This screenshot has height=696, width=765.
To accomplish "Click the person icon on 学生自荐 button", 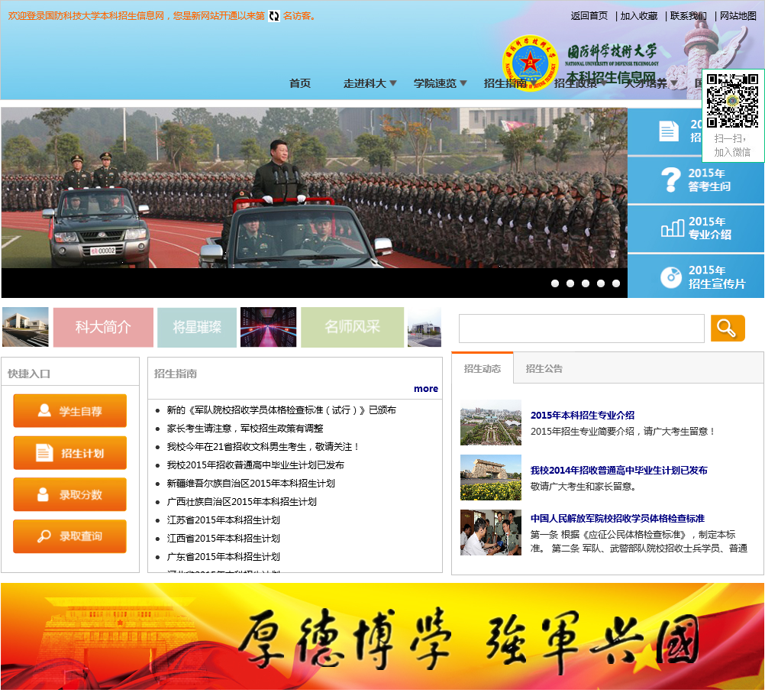I will [x=44, y=410].
